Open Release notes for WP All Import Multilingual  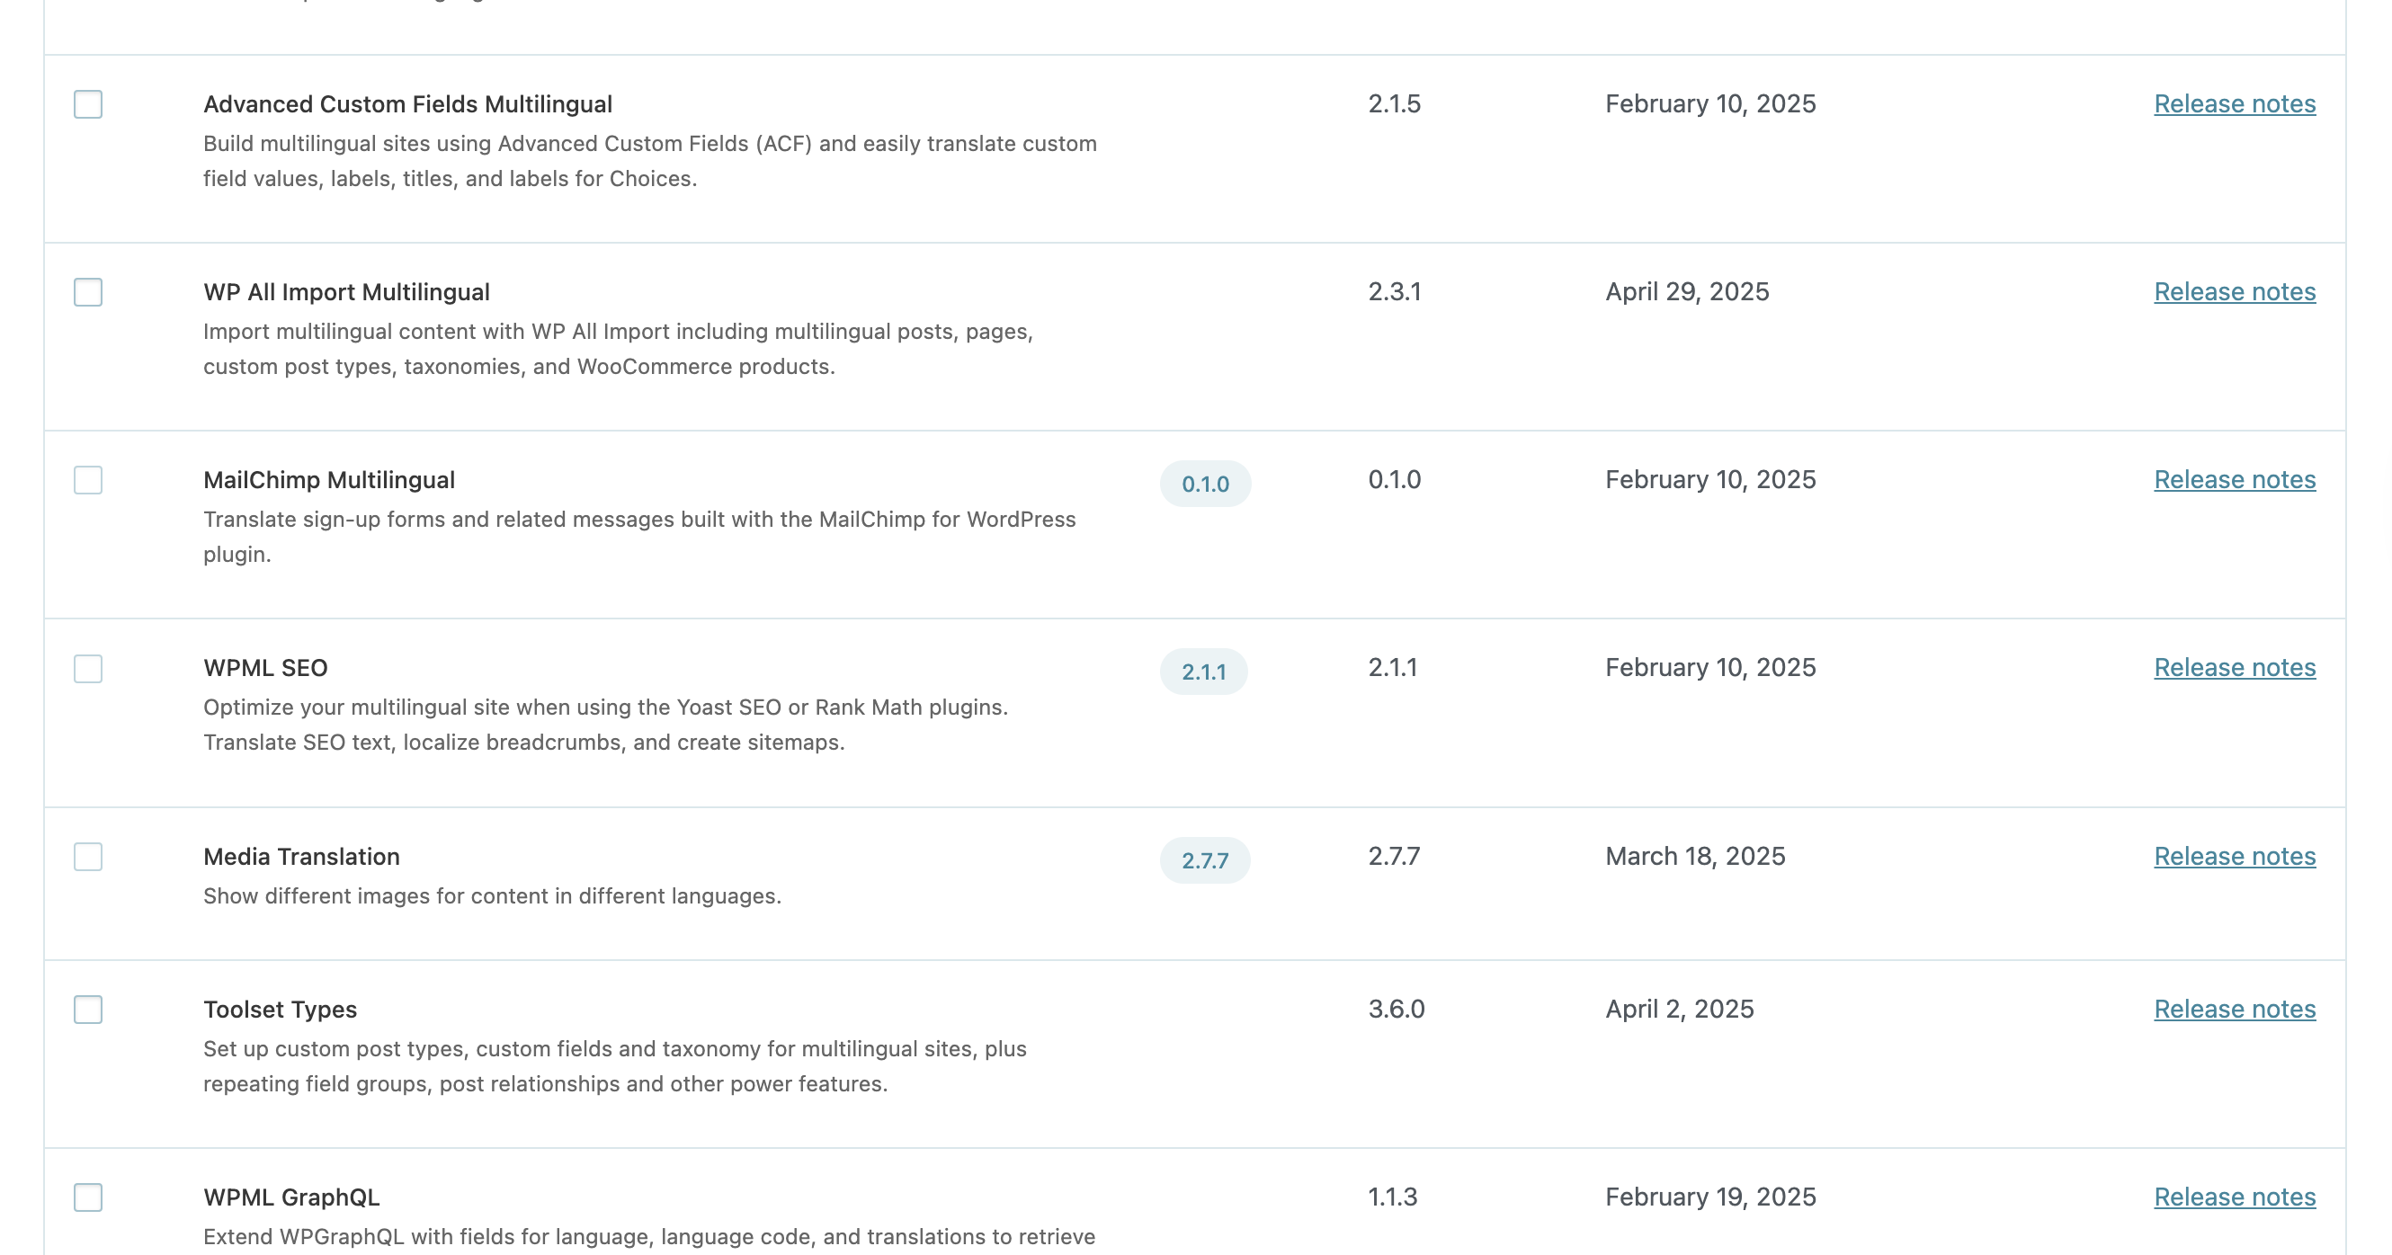2234,291
